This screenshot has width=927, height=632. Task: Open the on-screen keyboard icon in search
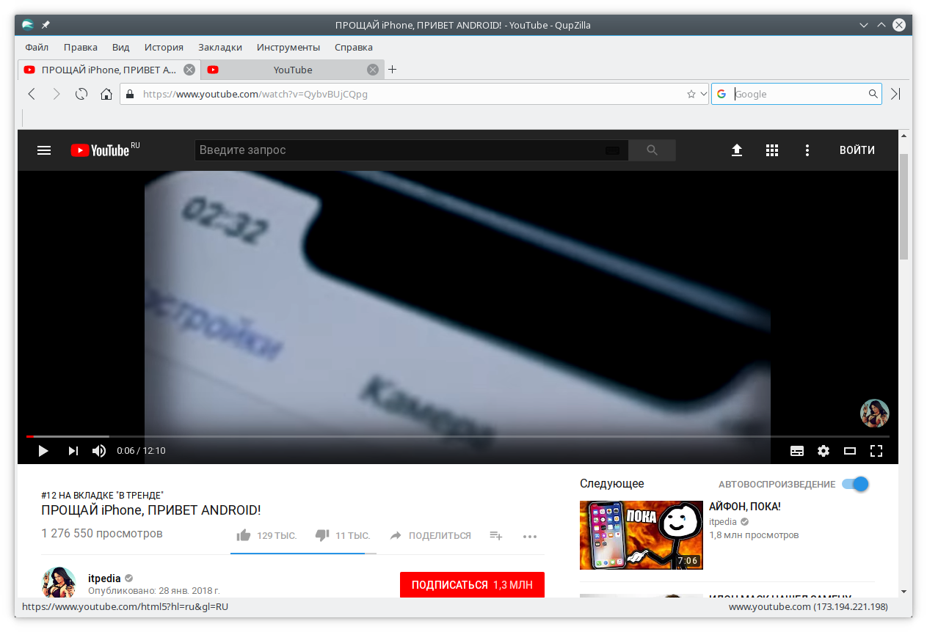[x=613, y=150]
